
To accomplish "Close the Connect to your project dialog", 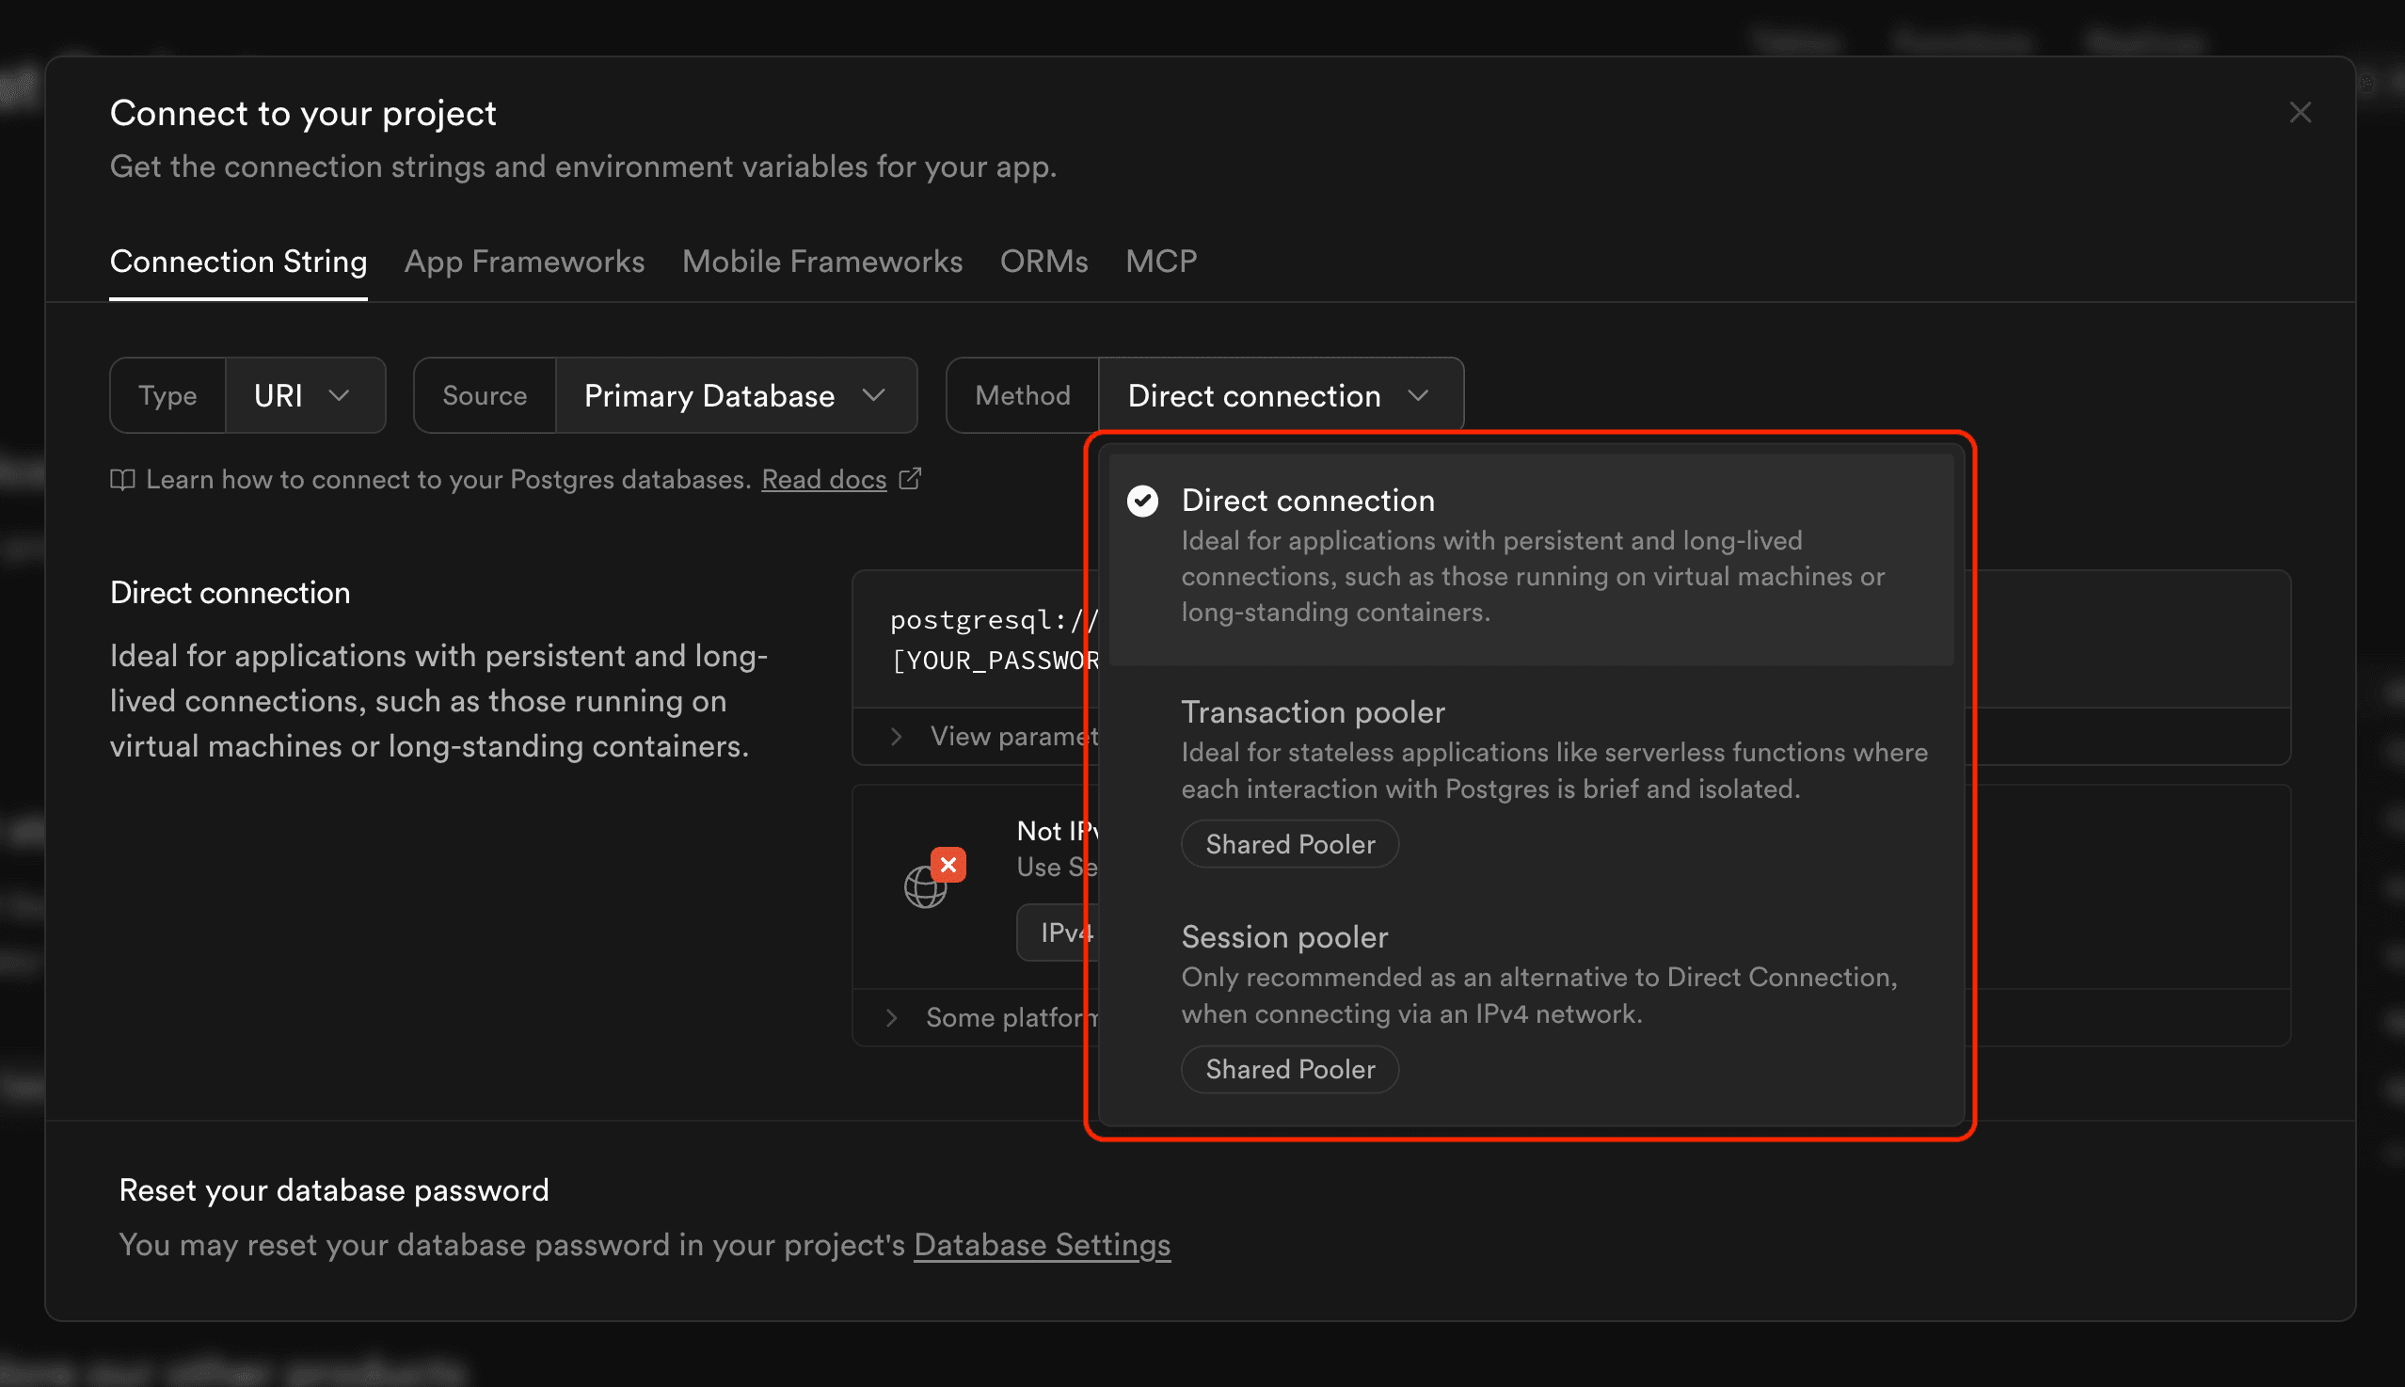I will pyautogui.click(x=2301, y=112).
